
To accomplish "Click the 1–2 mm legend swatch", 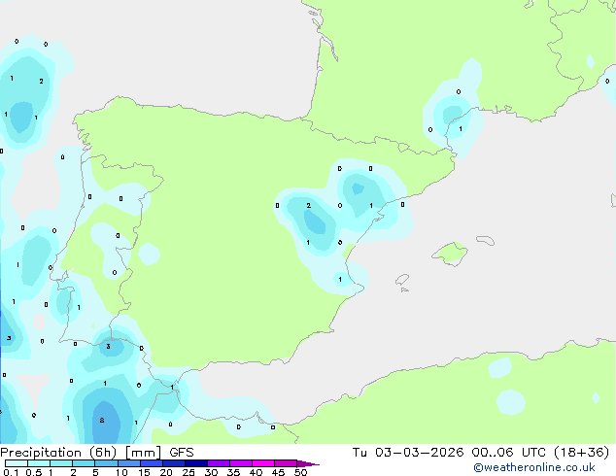I will pyautogui.click(x=61, y=463).
